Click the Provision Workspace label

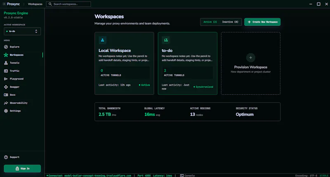(x=251, y=67)
